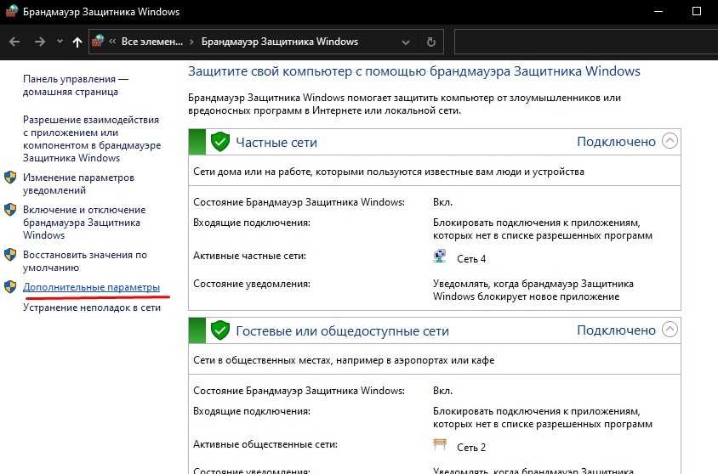Open address bar history dropdown
718x474 pixels.
[x=406, y=42]
